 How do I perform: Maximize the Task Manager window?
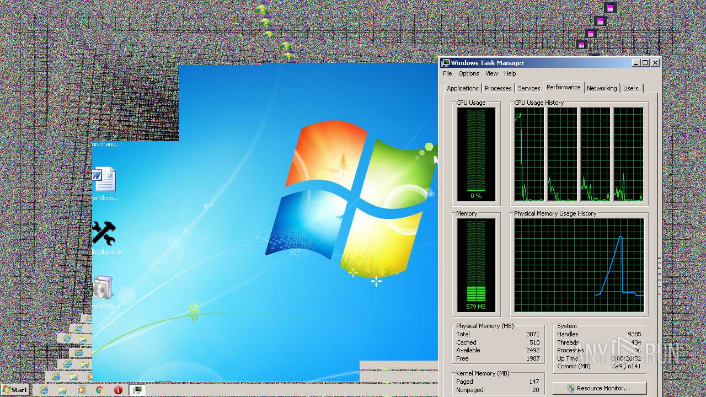645,63
